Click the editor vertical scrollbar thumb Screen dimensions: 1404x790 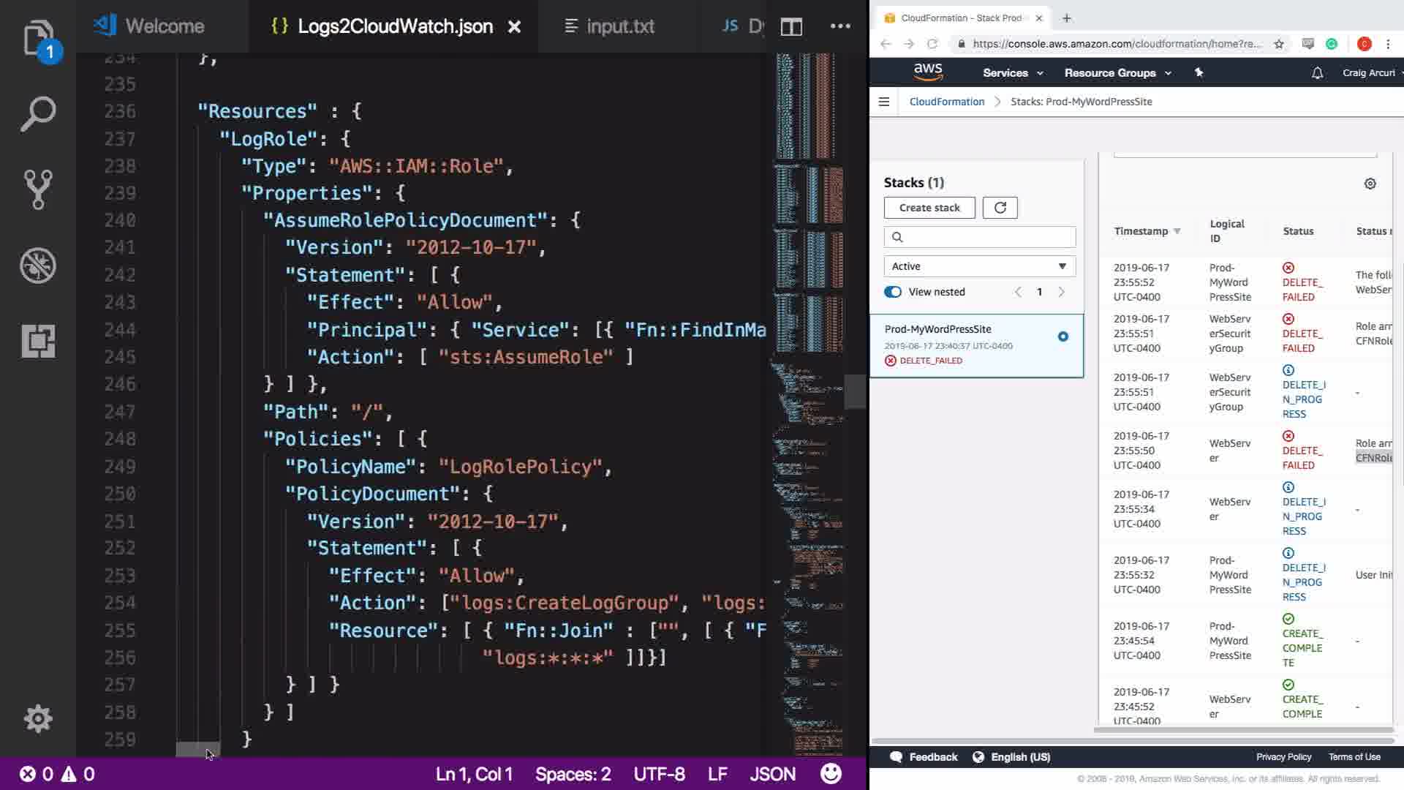coord(855,391)
